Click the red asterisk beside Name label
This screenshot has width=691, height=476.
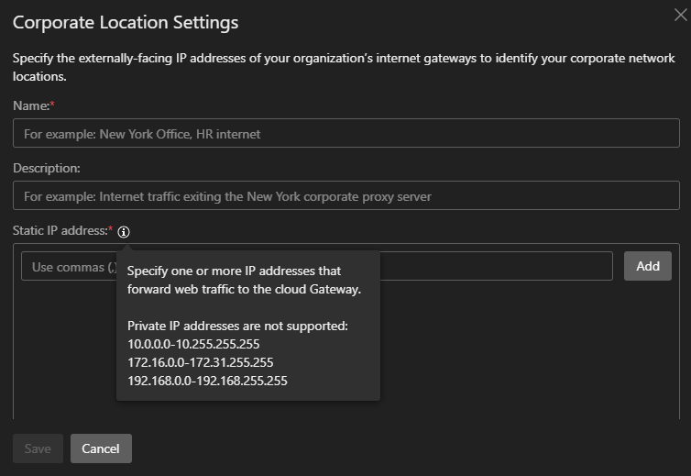52,105
